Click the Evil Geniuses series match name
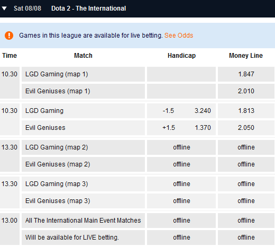Viewport: 275px width, 246px height. [x=45, y=128]
